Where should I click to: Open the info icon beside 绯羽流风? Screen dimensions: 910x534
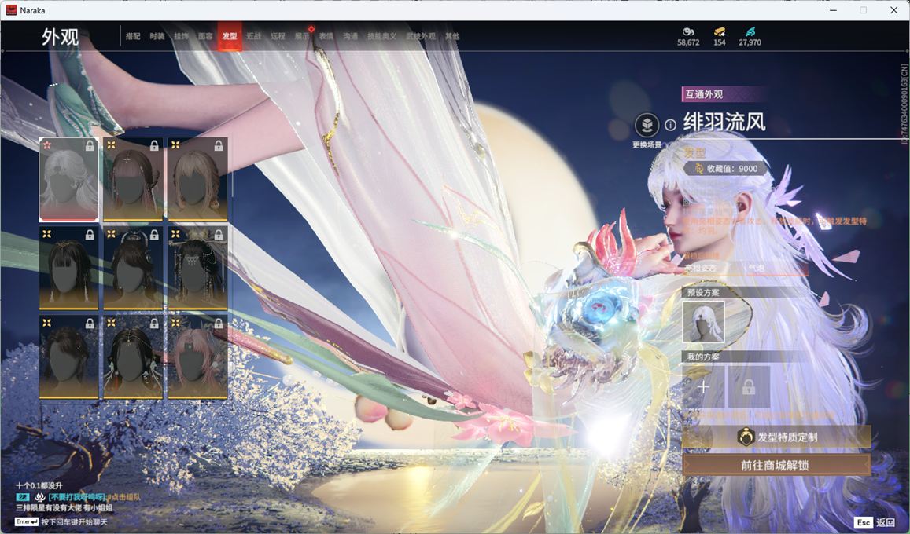tap(670, 125)
